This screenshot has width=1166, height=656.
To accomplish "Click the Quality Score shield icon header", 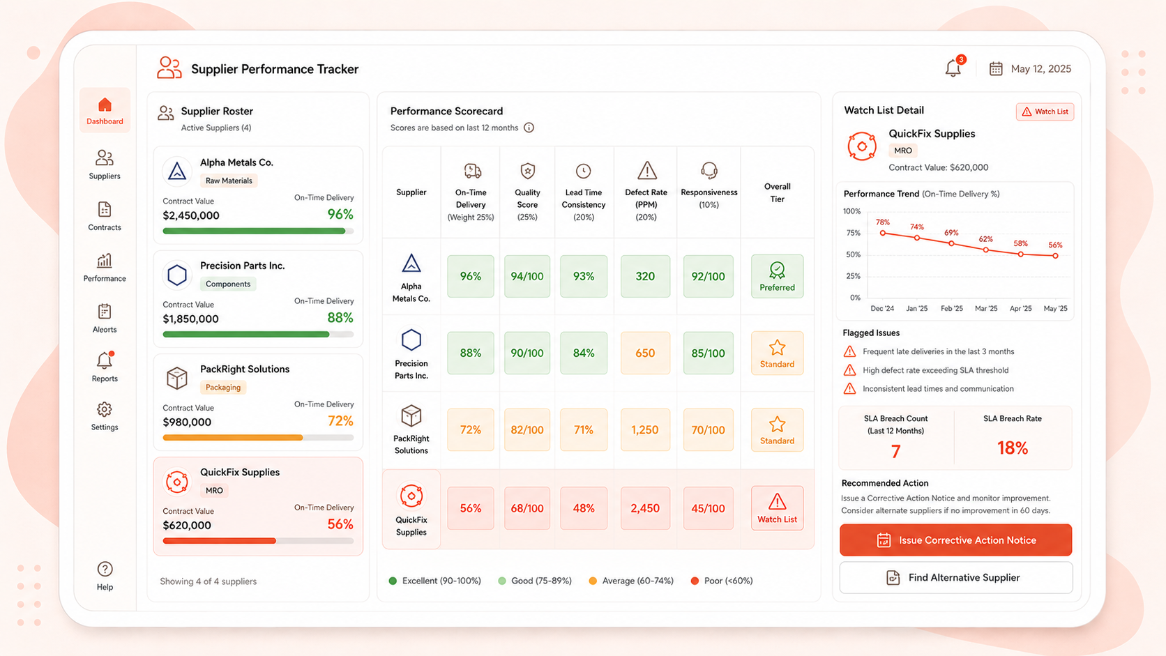I will pyautogui.click(x=528, y=171).
